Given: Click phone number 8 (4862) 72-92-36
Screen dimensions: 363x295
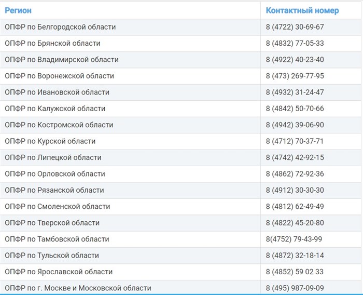Looking at the screenshot, I should point(295,173).
